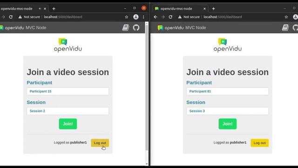The width and height of the screenshot is (298, 168).
Task: Click large openVidu logo in right page
Action: pos(228,45)
